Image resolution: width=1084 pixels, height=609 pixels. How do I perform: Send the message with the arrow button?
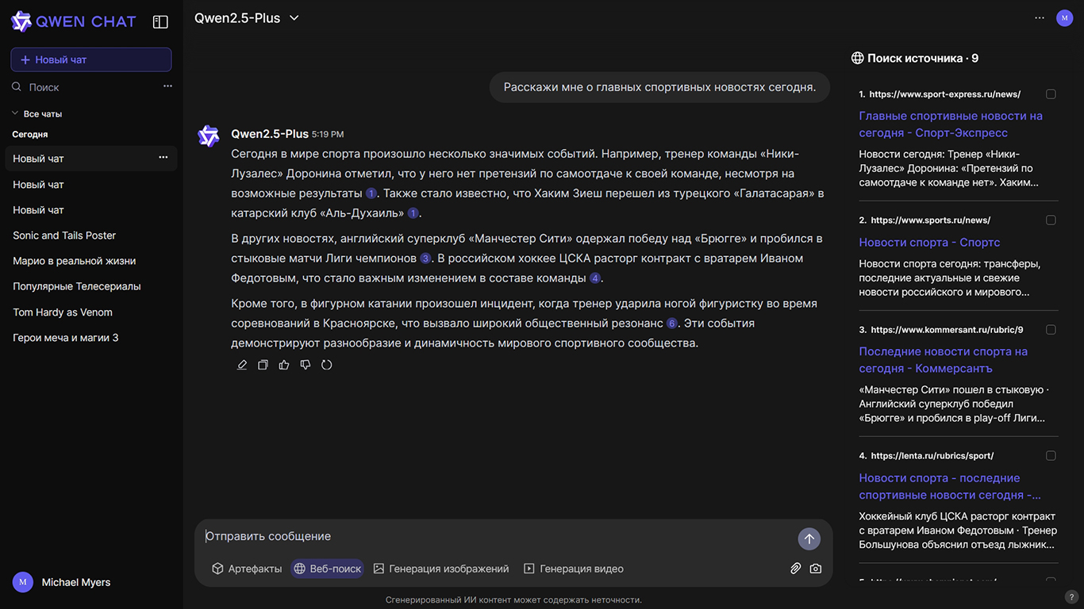point(809,538)
